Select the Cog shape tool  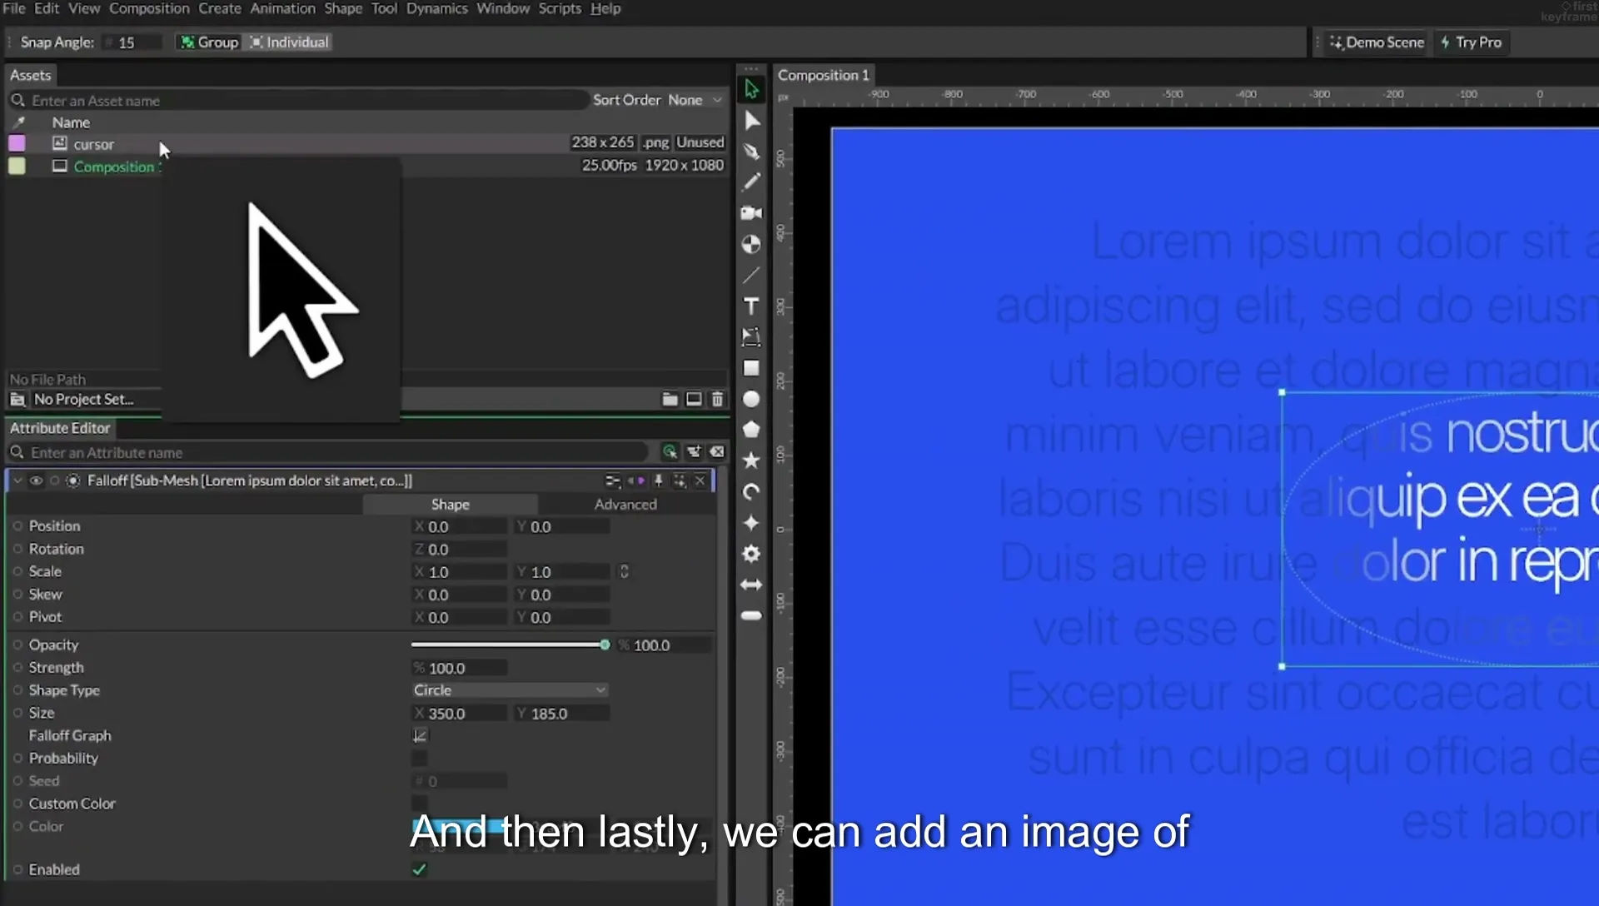click(751, 554)
